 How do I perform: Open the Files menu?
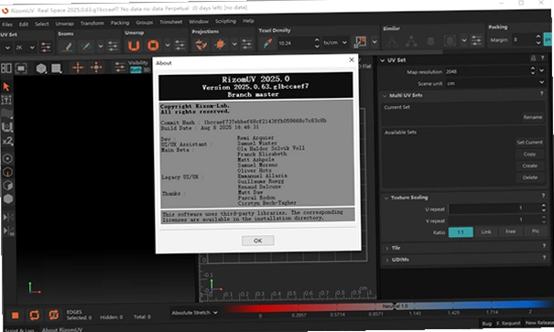(7, 25)
